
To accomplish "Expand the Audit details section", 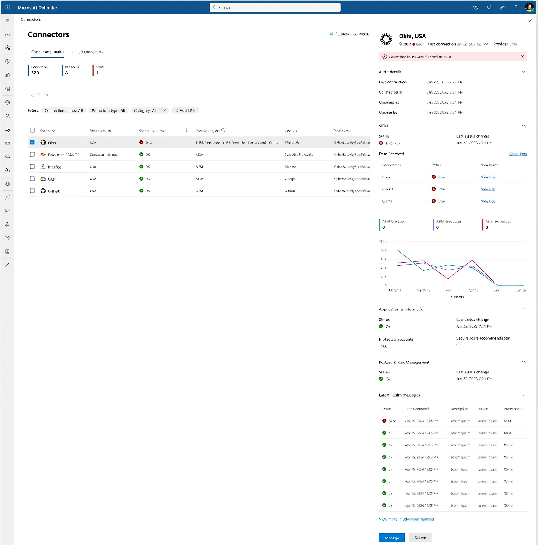I will [x=524, y=71].
